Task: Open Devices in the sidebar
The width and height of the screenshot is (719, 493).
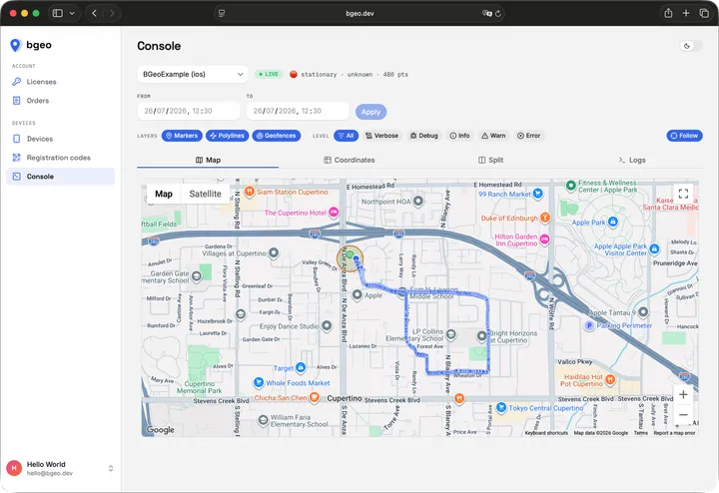Action: (x=61, y=139)
